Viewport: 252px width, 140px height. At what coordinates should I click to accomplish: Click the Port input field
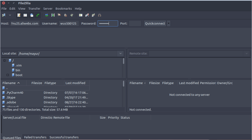coord(135,23)
